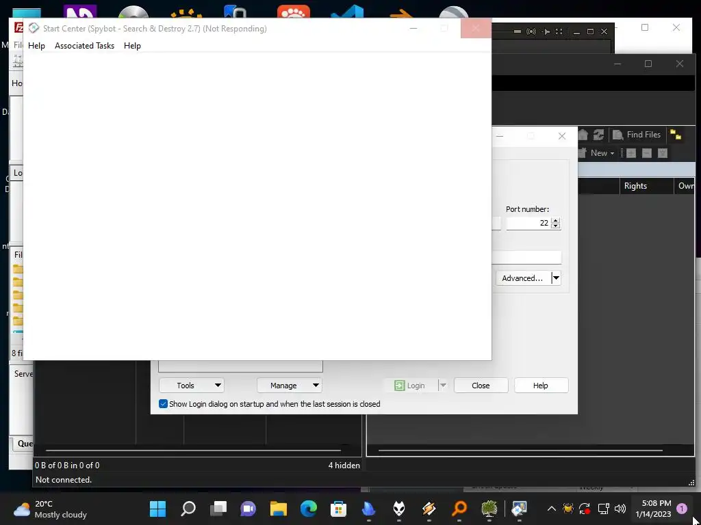Screen dimensions: 701x525
Task: Click the Close button in the login dialog
Action: point(481,386)
